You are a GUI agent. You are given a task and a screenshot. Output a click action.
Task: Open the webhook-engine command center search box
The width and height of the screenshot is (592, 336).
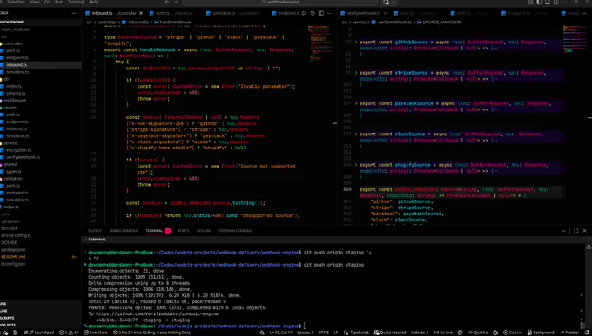pyautogui.click(x=280, y=2)
